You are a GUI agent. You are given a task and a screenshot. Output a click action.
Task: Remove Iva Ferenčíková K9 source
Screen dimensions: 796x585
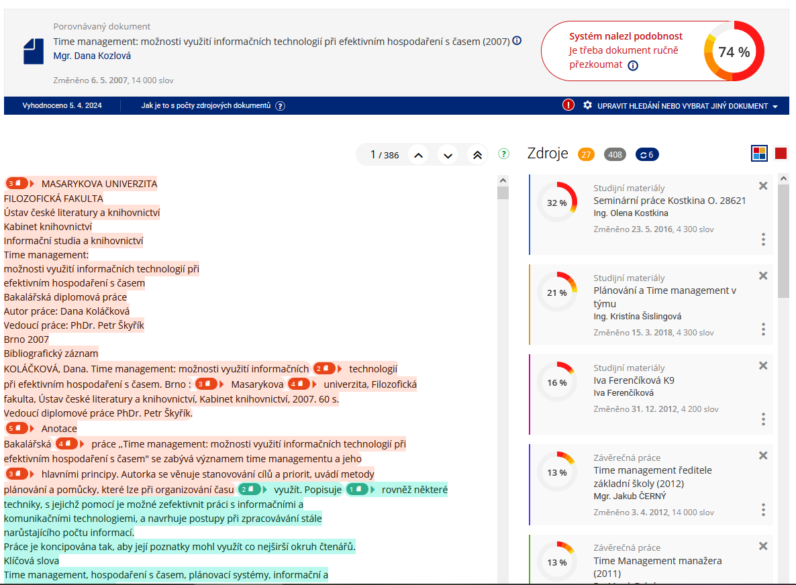(x=763, y=366)
